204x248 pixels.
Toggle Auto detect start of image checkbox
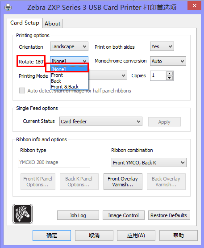pos(22,91)
